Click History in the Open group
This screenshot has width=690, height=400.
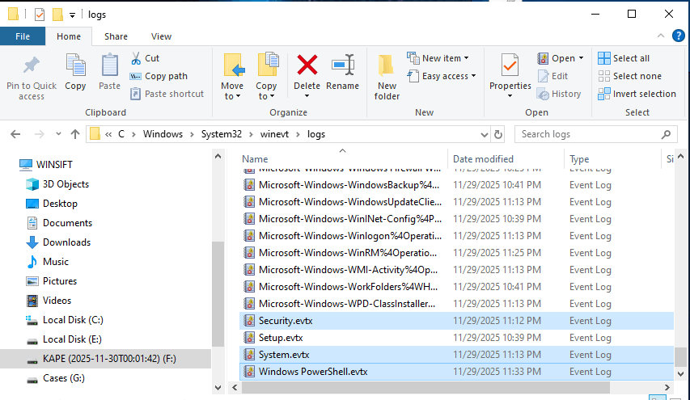click(559, 94)
